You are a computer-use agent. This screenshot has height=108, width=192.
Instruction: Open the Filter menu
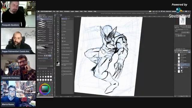(85, 11)
